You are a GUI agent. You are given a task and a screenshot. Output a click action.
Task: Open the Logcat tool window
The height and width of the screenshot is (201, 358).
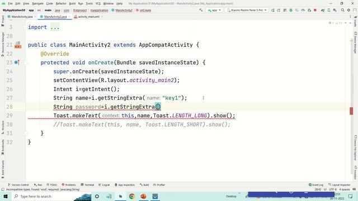pyautogui.click(x=104, y=185)
